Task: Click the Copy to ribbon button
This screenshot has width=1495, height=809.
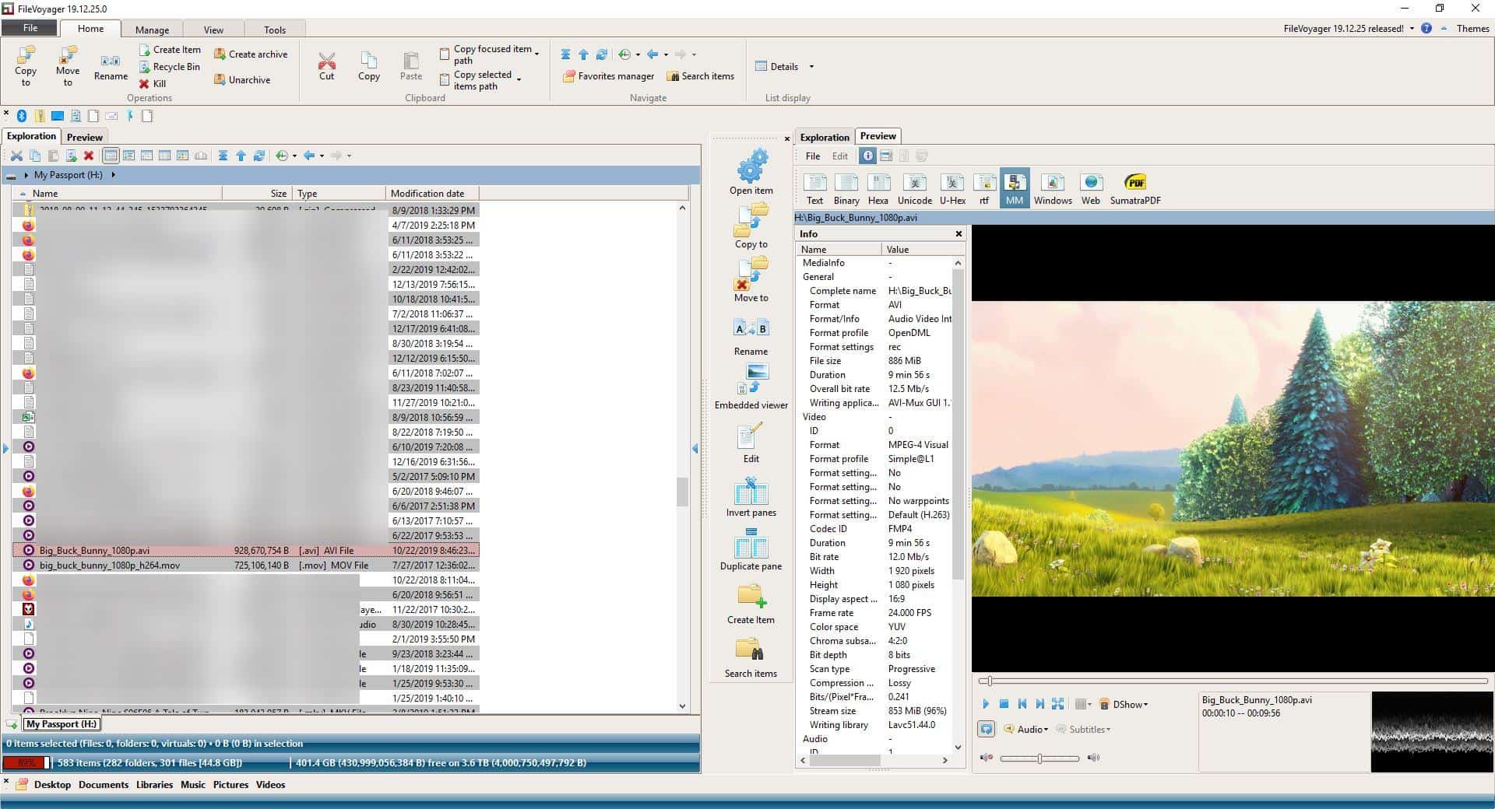Action: coord(26,65)
